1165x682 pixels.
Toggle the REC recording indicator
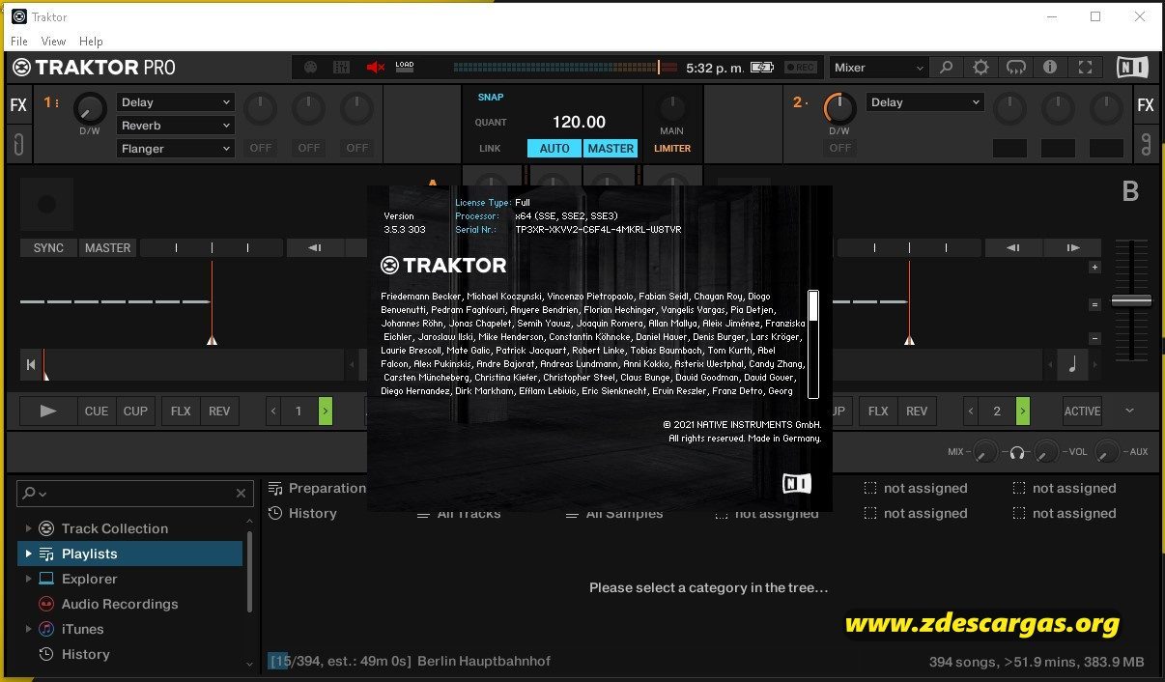801,68
